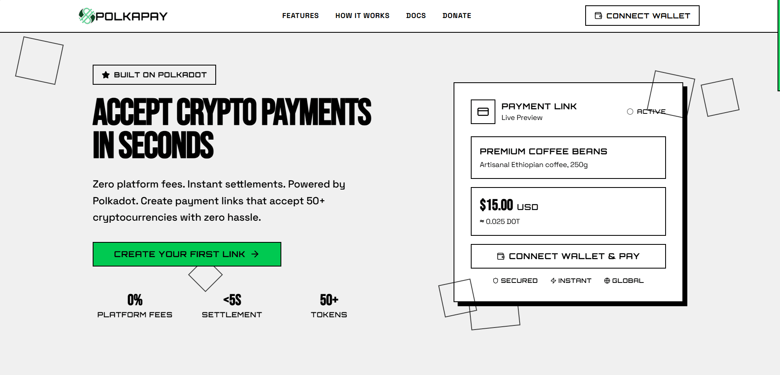Viewport: 780px width, 375px height.
Task: Click the arrow icon on Create Your First Link
Action: [255, 254]
